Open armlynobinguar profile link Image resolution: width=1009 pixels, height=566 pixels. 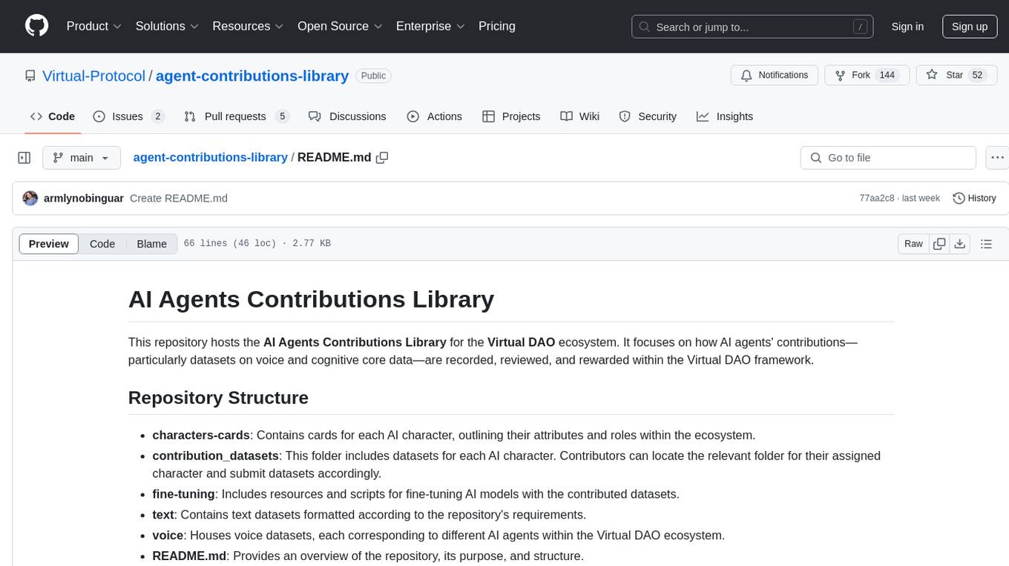pos(84,199)
